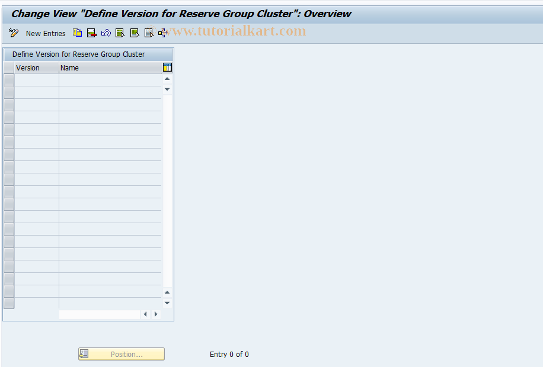This screenshot has width=543, height=367.
Task: Click the Select All icon
Action: coord(120,33)
